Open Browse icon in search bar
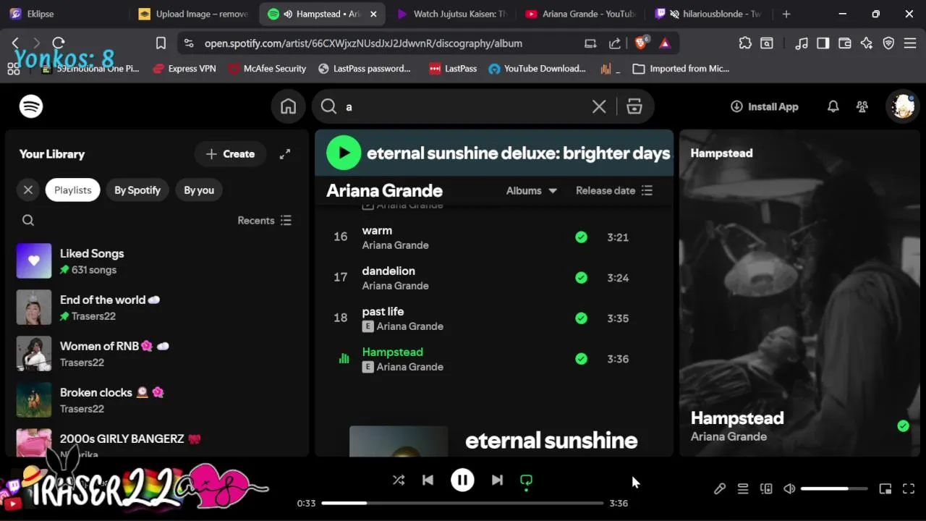 tap(634, 106)
